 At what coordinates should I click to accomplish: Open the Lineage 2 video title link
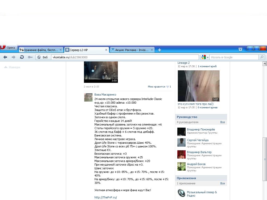tap(184, 63)
